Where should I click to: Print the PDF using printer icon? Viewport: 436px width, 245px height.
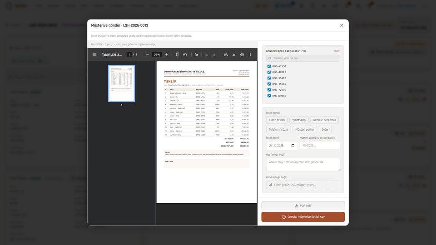click(242, 54)
